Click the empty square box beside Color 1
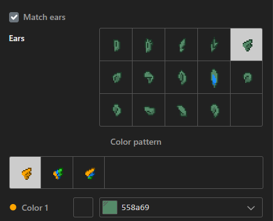 tap(83, 208)
